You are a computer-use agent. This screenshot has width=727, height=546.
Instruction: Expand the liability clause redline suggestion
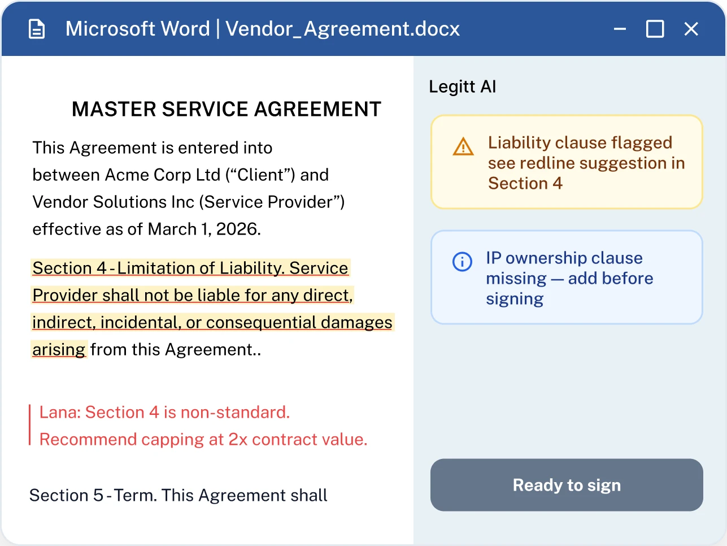point(567,162)
